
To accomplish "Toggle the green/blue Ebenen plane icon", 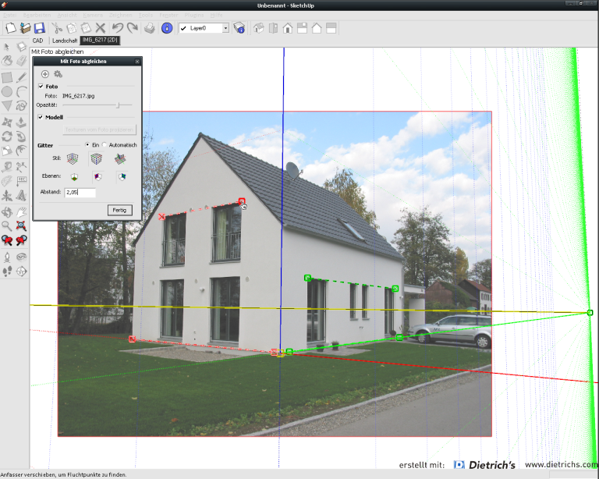I will coord(122,176).
